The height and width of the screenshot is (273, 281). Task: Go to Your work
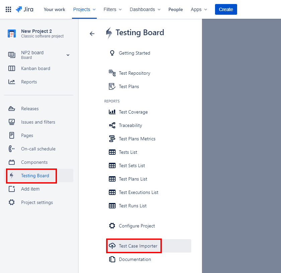tap(55, 9)
